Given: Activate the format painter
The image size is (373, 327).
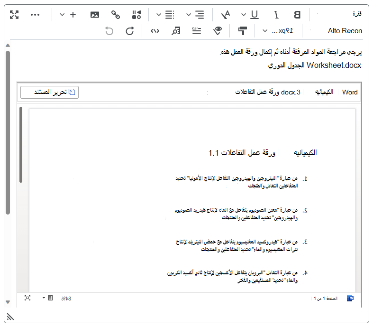Looking at the screenshot, I should 242,31.
